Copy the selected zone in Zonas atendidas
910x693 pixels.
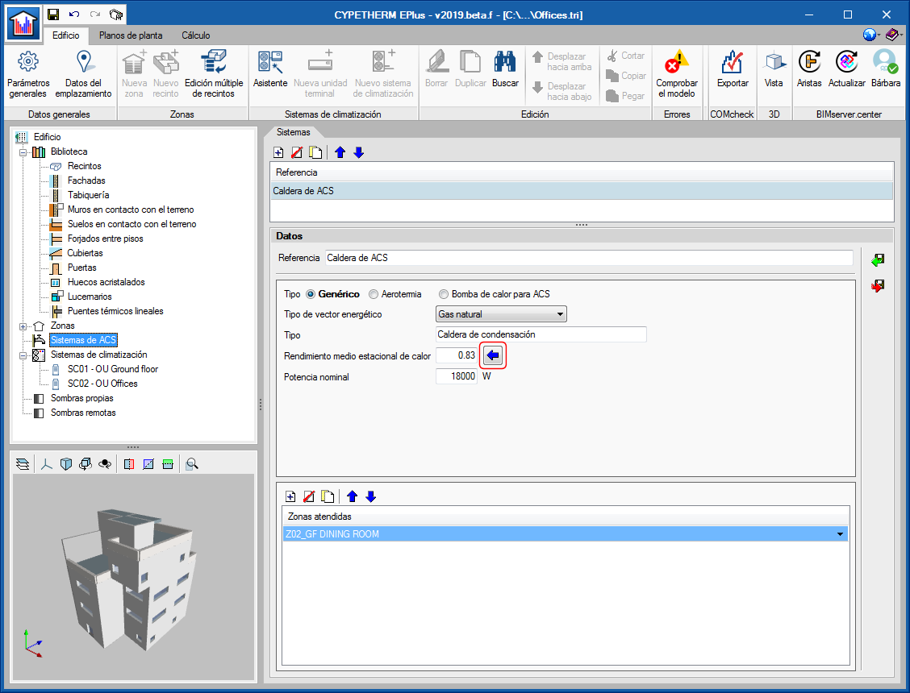328,496
